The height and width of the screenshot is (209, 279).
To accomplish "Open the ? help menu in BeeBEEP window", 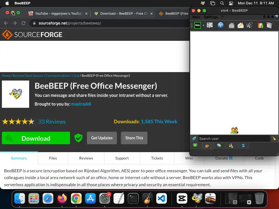I will tap(222, 17).
